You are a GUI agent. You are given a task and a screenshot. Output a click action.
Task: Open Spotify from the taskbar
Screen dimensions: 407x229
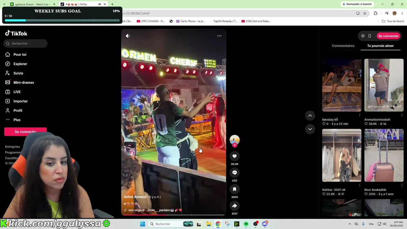coord(246,224)
